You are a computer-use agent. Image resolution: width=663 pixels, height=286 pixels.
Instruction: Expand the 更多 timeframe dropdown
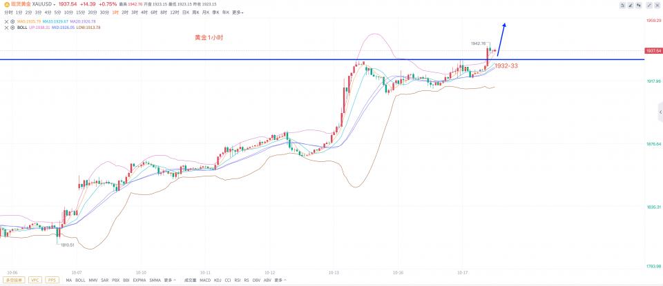[x=238, y=12]
